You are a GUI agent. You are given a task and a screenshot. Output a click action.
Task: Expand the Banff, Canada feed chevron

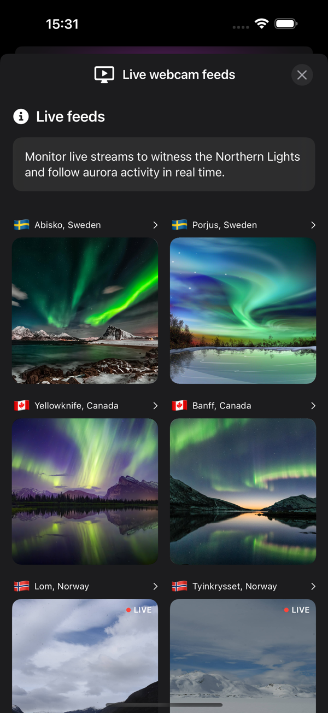click(313, 406)
